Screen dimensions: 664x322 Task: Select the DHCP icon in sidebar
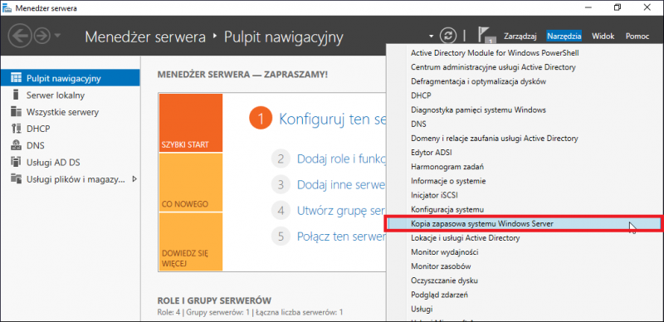(16, 129)
